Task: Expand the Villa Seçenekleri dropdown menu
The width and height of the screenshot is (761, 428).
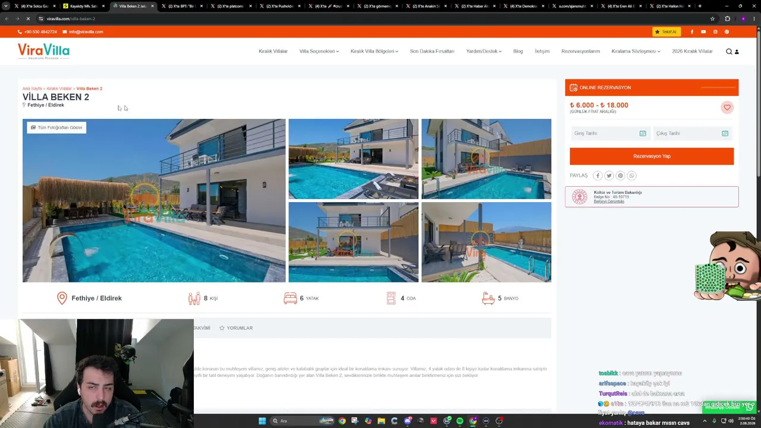Action: [319, 51]
